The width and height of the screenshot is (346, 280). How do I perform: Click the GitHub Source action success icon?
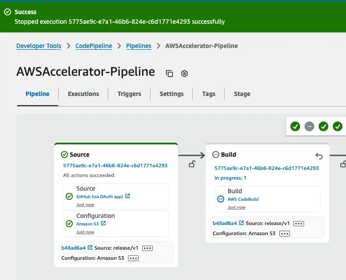pyautogui.click(x=69, y=196)
